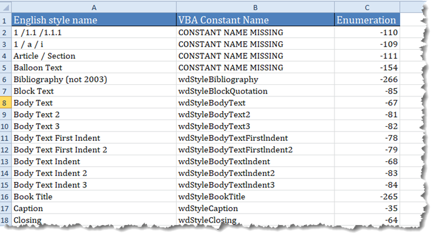
Task: Select row 8 header
Action: coord(5,103)
